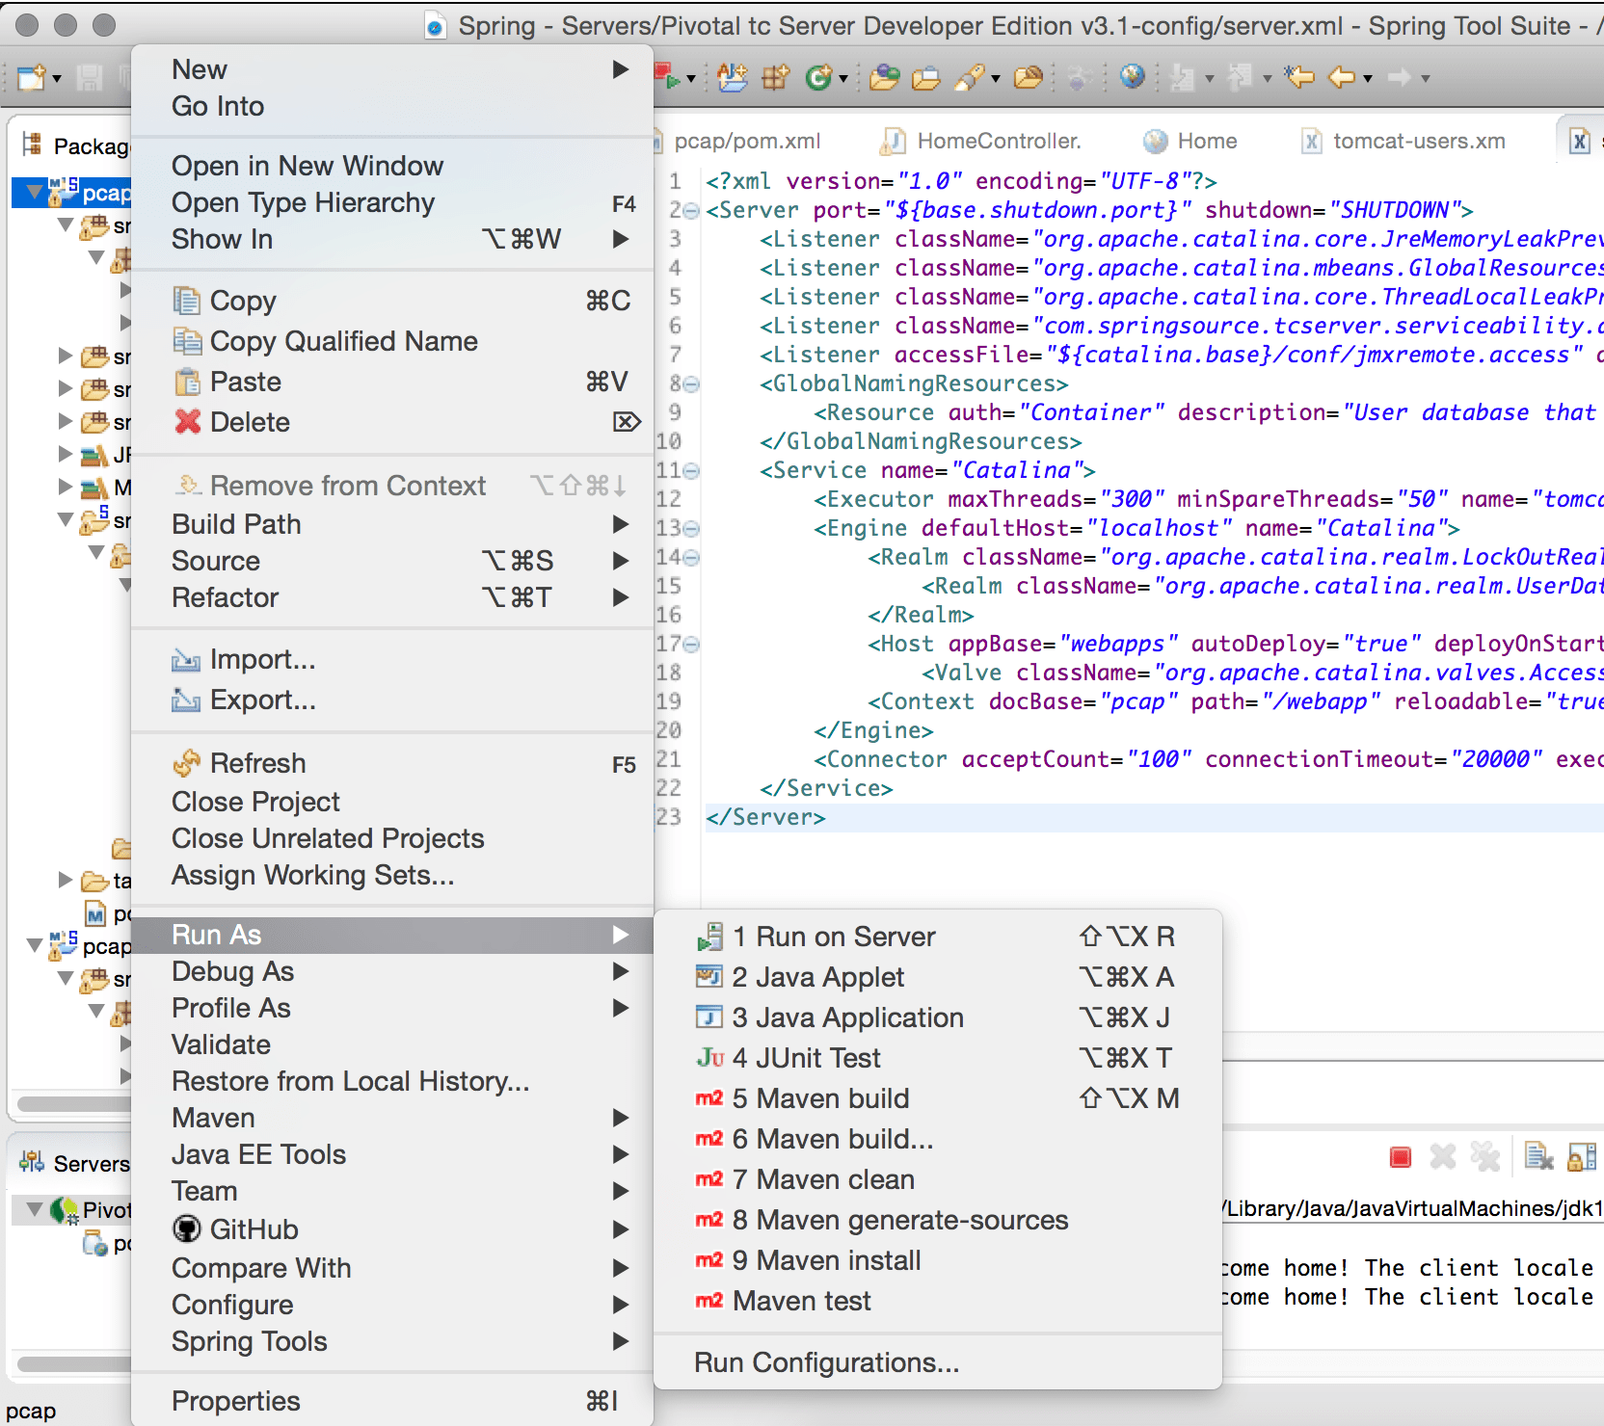Open the Profile As submenu
Screen dimensions: 1604x1426
click(392, 1008)
